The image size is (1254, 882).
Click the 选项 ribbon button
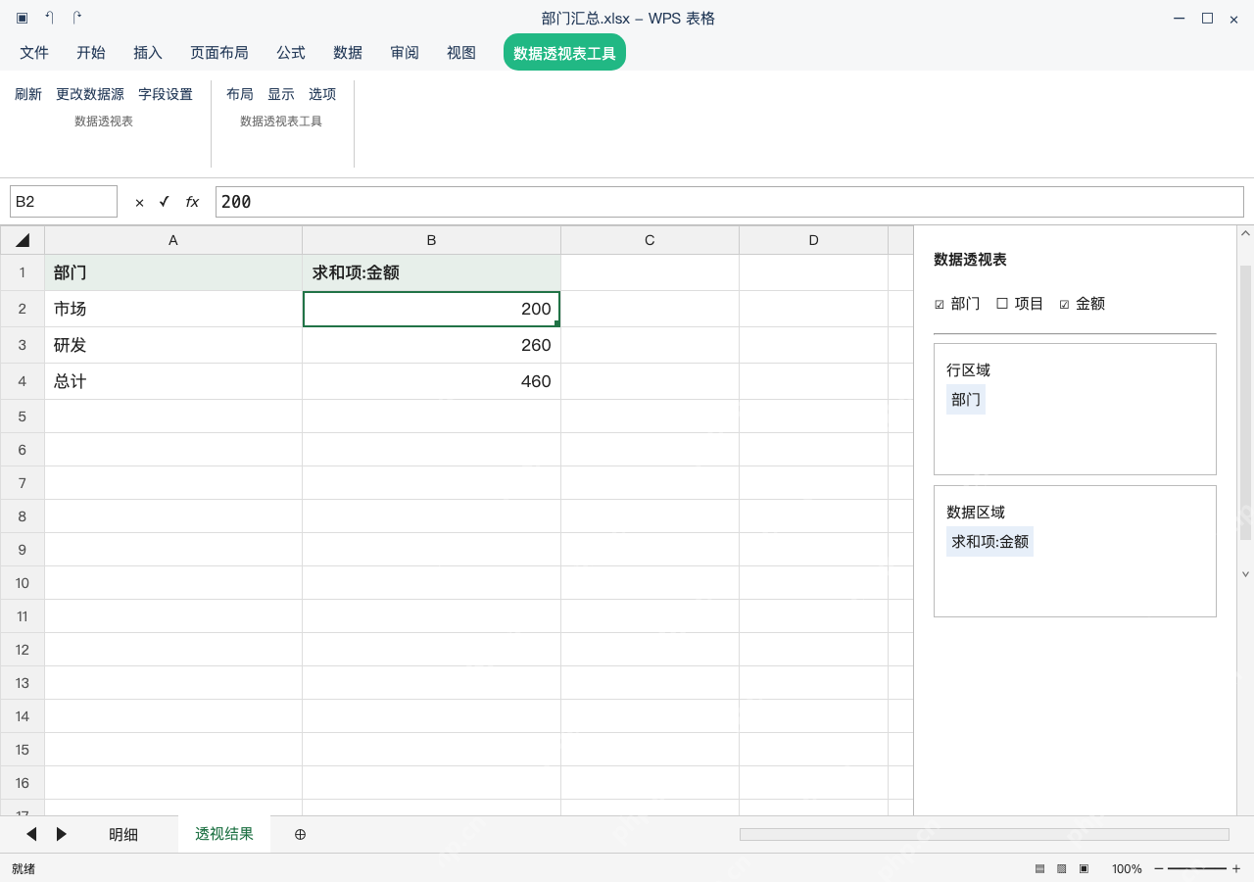coord(322,94)
